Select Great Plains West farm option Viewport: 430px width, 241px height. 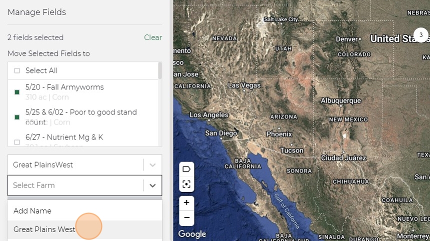[44, 229]
